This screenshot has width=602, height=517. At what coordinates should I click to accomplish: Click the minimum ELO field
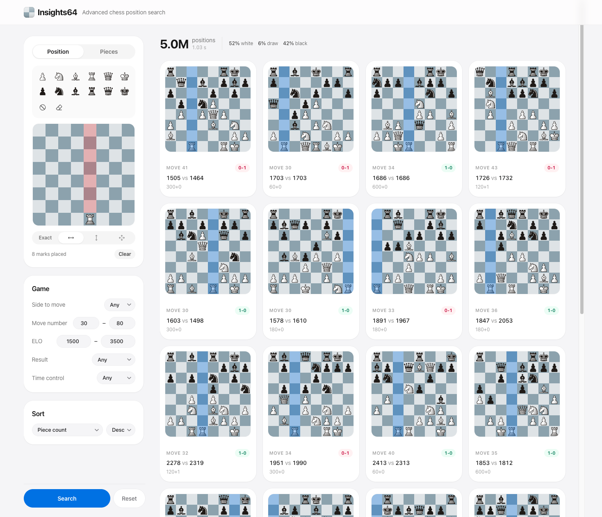pyautogui.click(x=73, y=341)
